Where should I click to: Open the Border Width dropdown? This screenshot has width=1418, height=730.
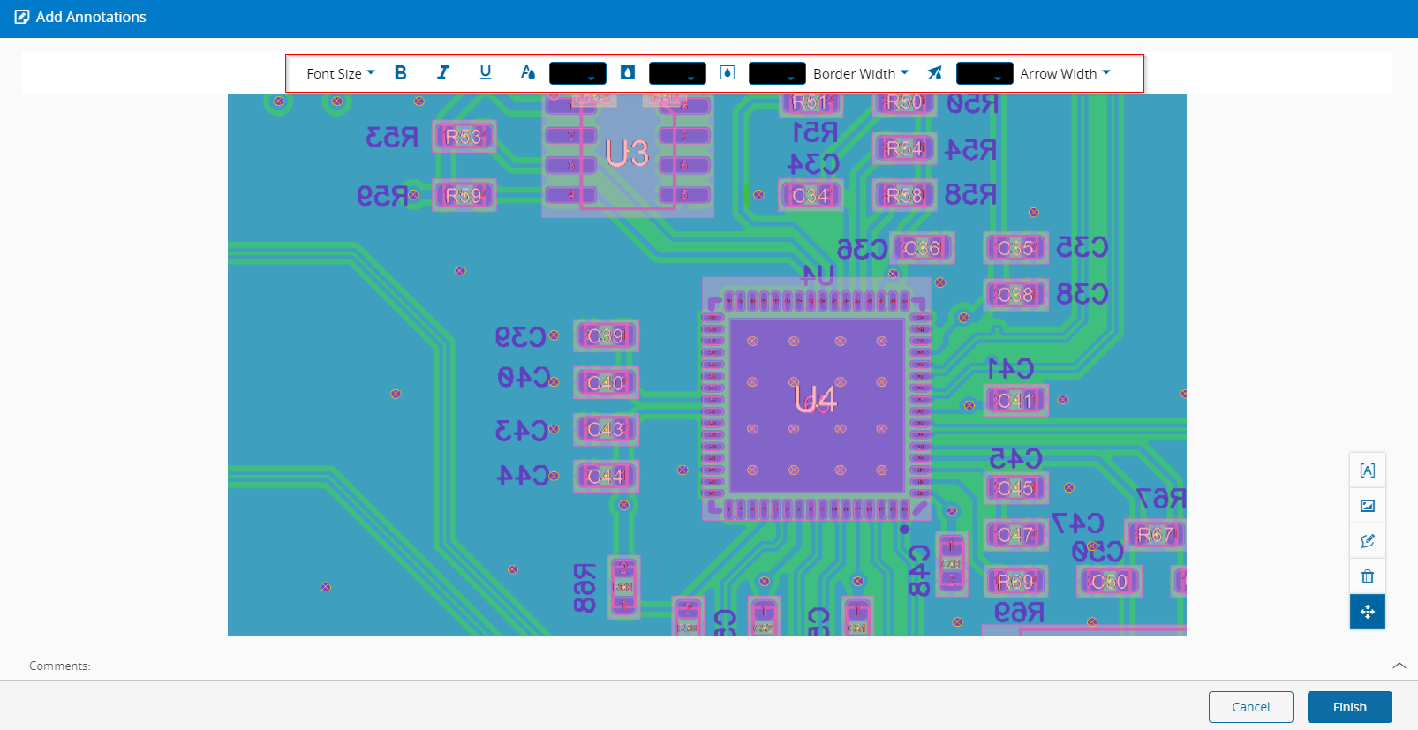pos(861,73)
